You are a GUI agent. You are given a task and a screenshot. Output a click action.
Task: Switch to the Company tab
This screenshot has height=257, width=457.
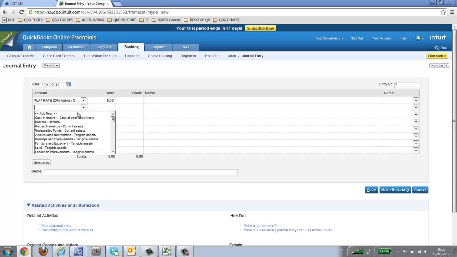pyautogui.click(x=49, y=47)
